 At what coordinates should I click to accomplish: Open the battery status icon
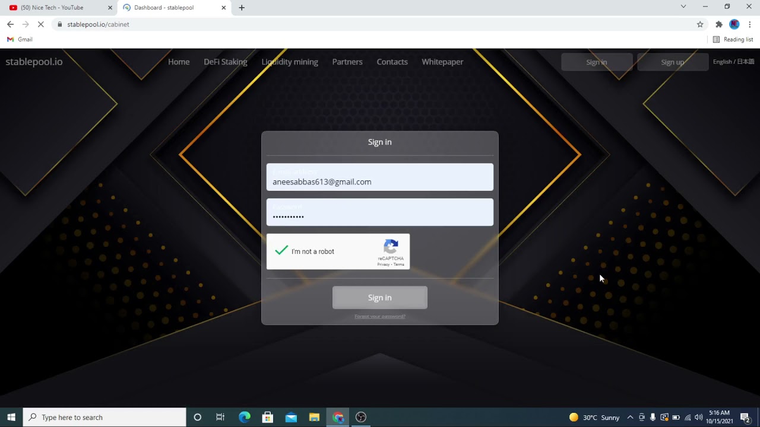tap(676, 417)
